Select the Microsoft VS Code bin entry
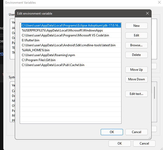 65,35
